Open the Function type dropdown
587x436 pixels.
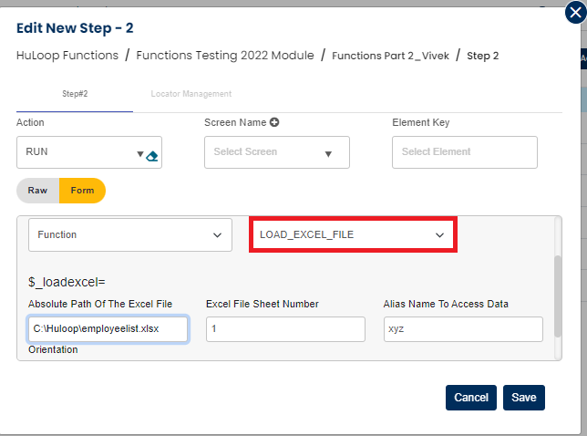click(129, 235)
